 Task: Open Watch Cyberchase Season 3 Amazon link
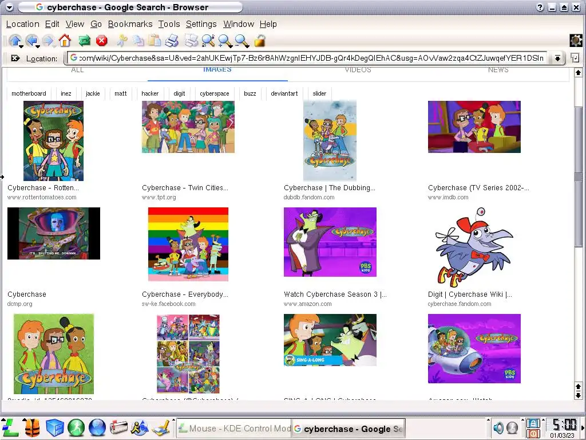point(335,294)
